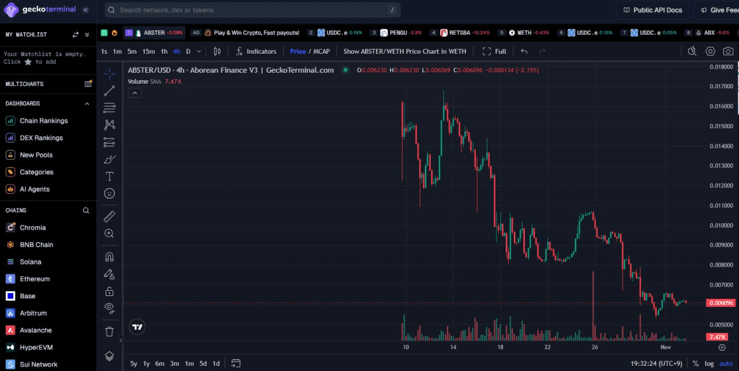
Task: Activate the magnet snapping tool
Action: [109, 256]
